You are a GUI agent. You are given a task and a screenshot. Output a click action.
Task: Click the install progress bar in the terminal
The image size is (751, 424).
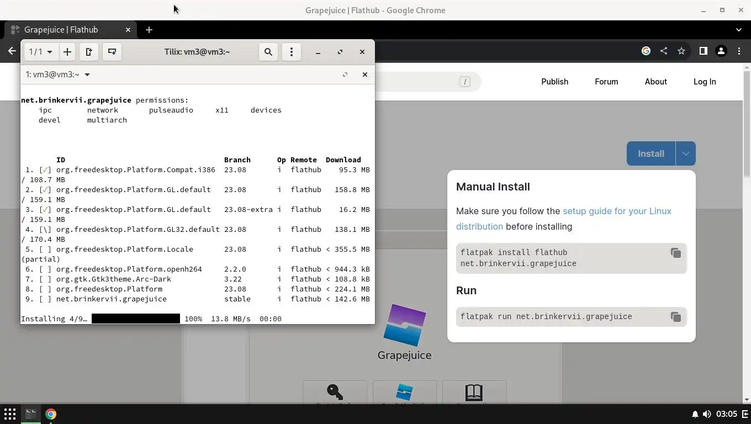136,319
